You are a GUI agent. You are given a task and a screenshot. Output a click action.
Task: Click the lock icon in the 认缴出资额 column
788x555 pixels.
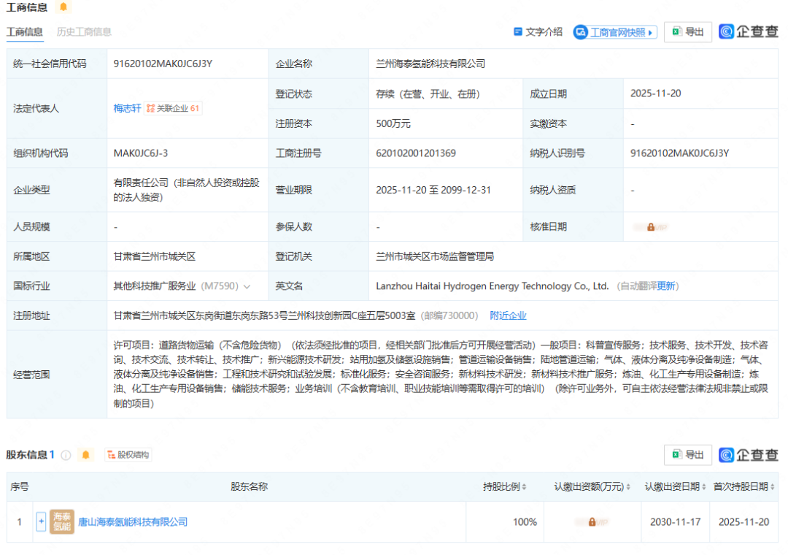tap(592, 522)
